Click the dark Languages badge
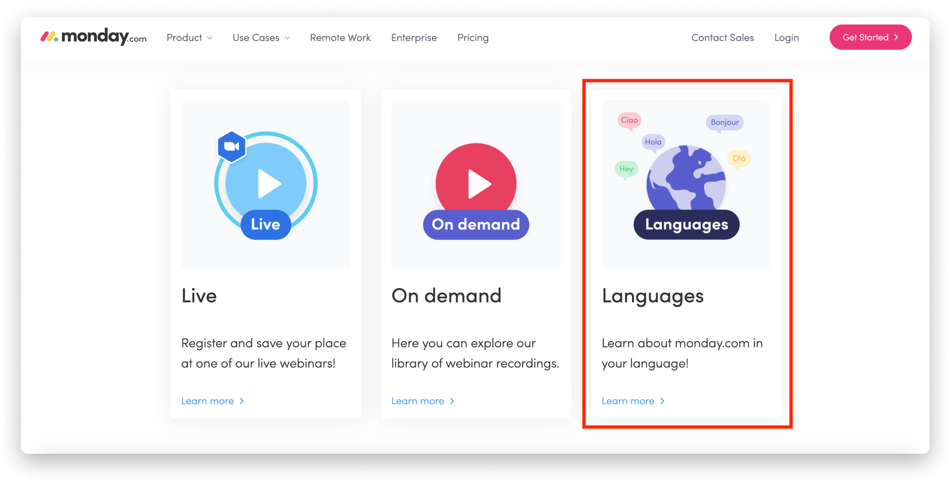Viewport: 951px width, 486px height. pyautogui.click(x=687, y=225)
